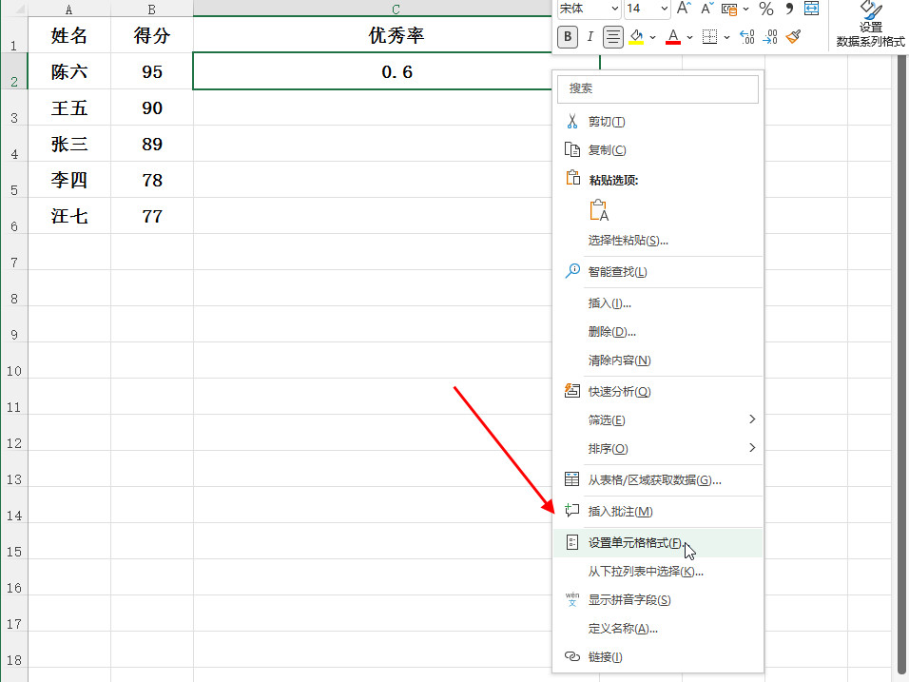Select cell with score 77
Viewport: 909px width, 682px height.
pos(152,216)
